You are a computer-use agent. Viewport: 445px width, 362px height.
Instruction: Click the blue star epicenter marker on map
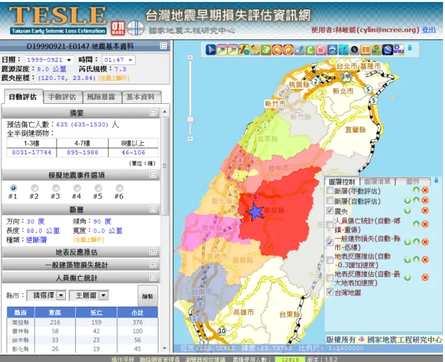click(x=255, y=212)
